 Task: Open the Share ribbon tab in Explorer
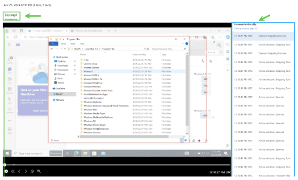(73, 44)
